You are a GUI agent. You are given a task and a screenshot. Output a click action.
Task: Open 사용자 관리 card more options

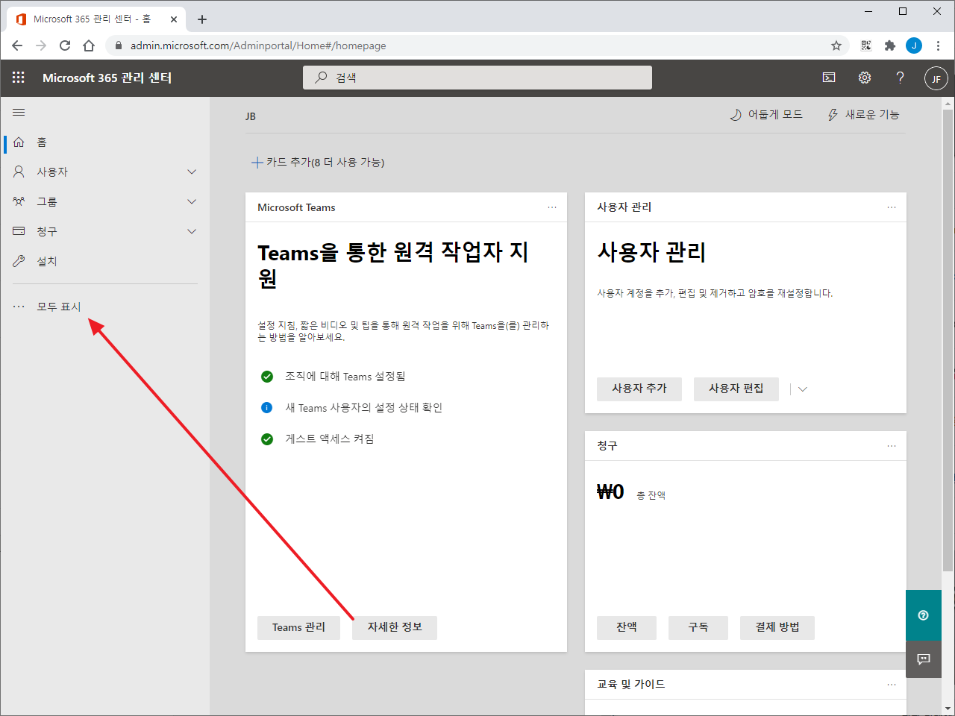[892, 207]
